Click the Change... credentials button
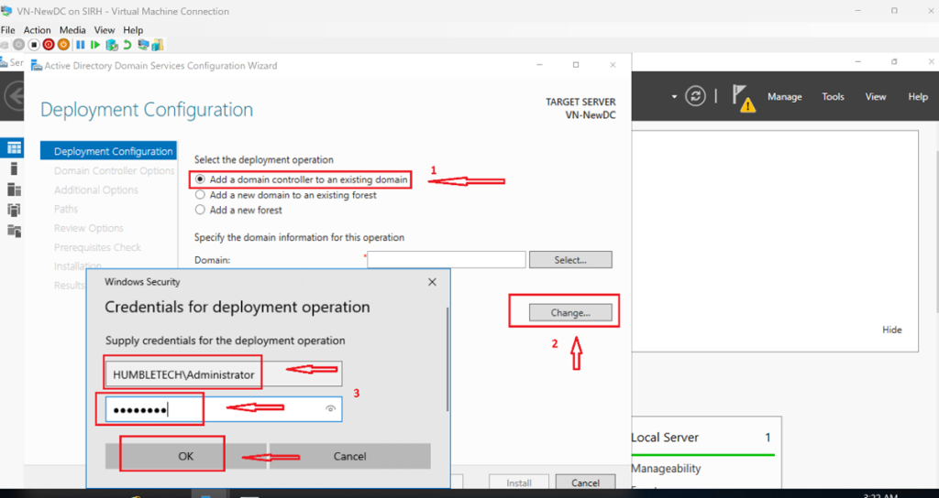Image resolution: width=939 pixels, height=498 pixels. click(x=569, y=313)
